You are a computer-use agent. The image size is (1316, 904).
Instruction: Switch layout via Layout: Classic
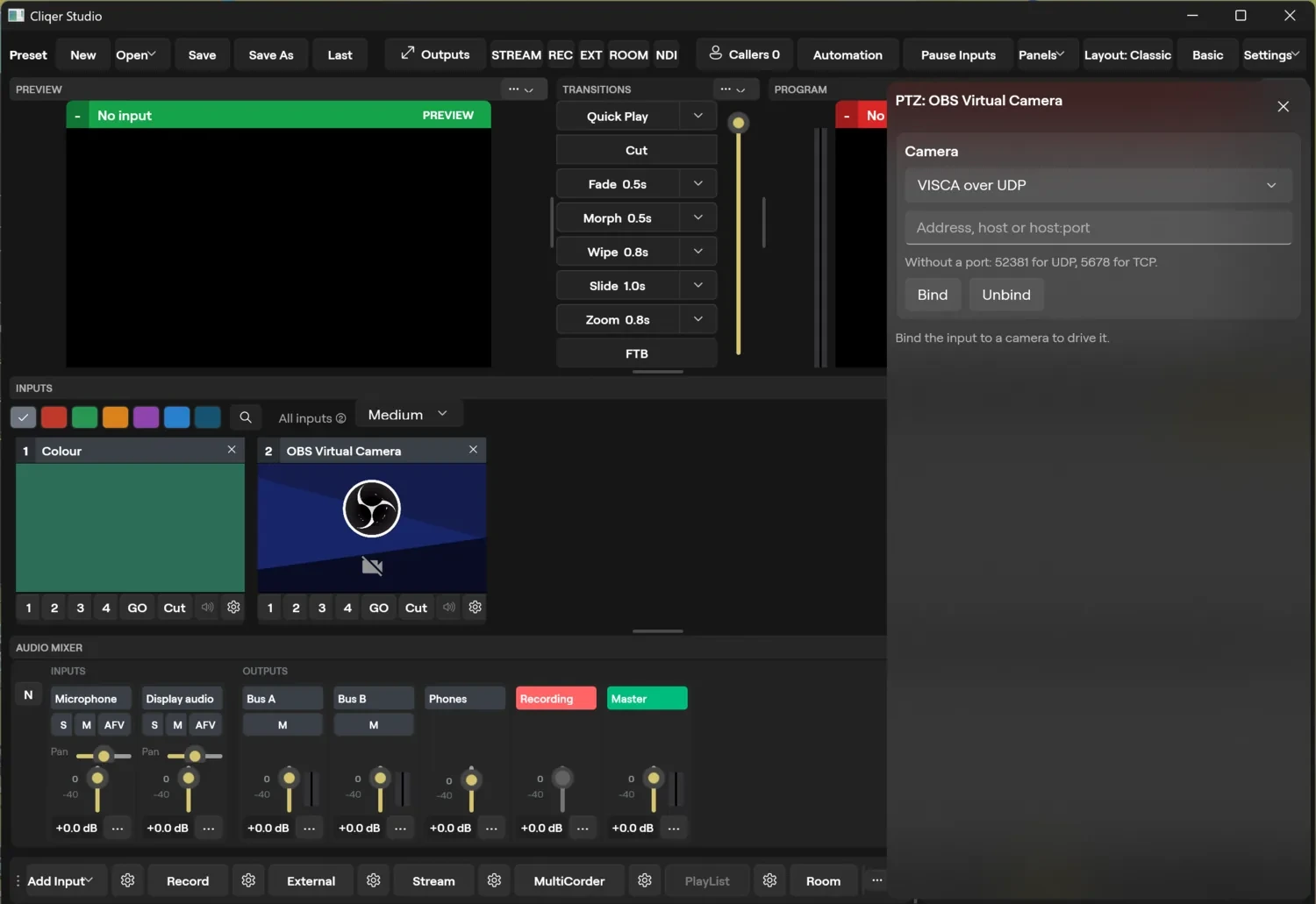point(1127,54)
